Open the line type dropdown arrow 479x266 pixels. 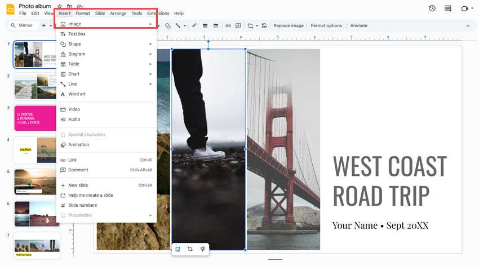[x=184, y=26]
